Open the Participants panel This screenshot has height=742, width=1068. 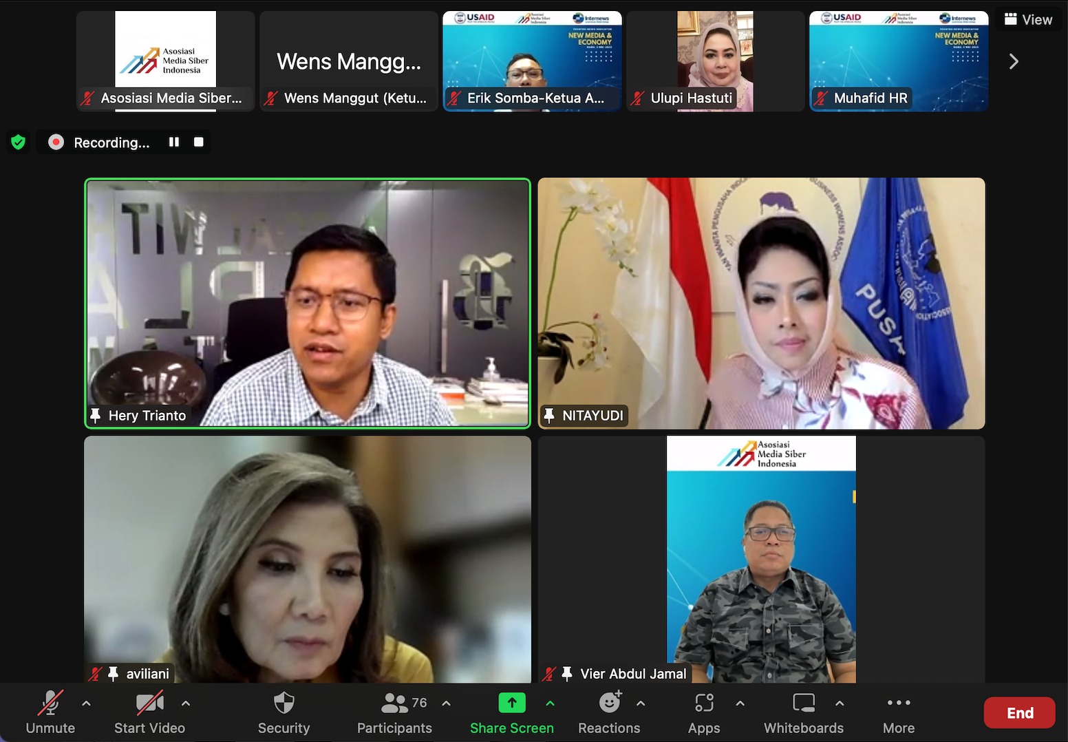394,713
